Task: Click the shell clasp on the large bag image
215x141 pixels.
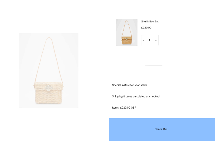Action: (48, 88)
